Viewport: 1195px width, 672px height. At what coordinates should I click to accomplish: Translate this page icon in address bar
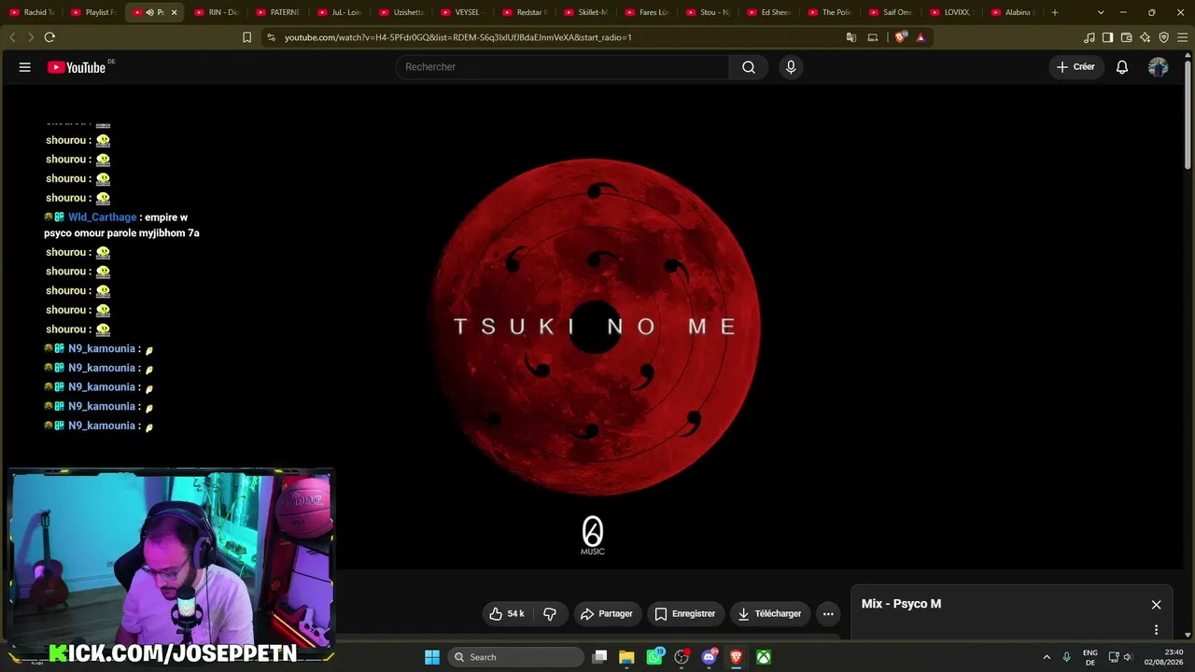[851, 37]
